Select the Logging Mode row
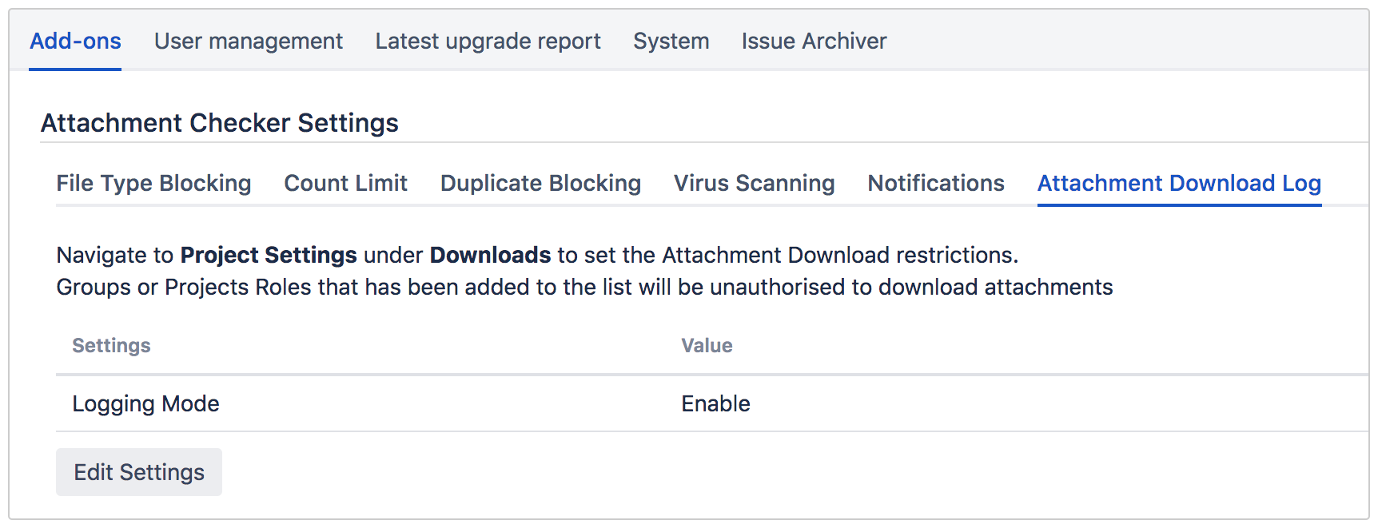Image resolution: width=1378 pixels, height=528 pixels. (x=145, y=403)
